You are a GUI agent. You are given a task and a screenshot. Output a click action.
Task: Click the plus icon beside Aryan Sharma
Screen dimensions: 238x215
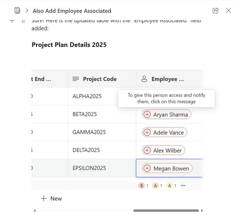click(x=147, y=114)
